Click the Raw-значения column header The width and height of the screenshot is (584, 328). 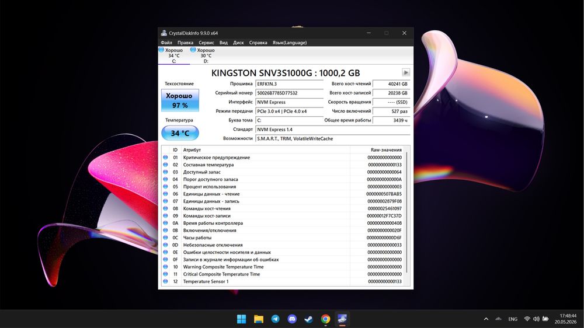377,149
